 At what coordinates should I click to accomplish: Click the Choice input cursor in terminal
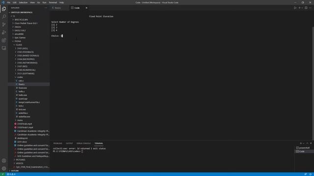pyautogui.click(x=62, y=36)
